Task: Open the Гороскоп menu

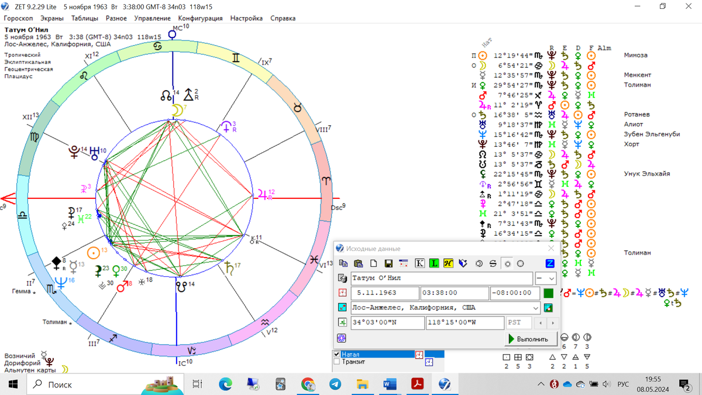Action: click(19, 18)
